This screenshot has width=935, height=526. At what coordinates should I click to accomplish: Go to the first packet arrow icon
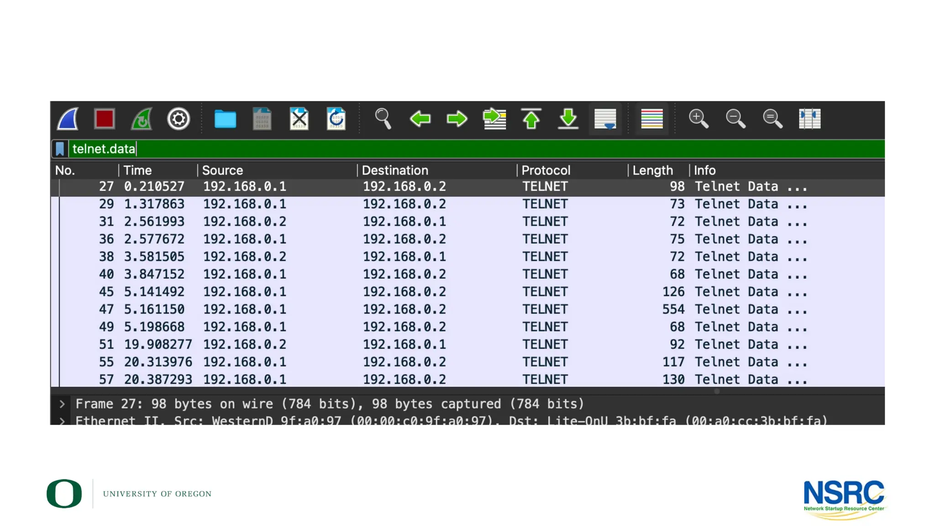click(531, 119)
